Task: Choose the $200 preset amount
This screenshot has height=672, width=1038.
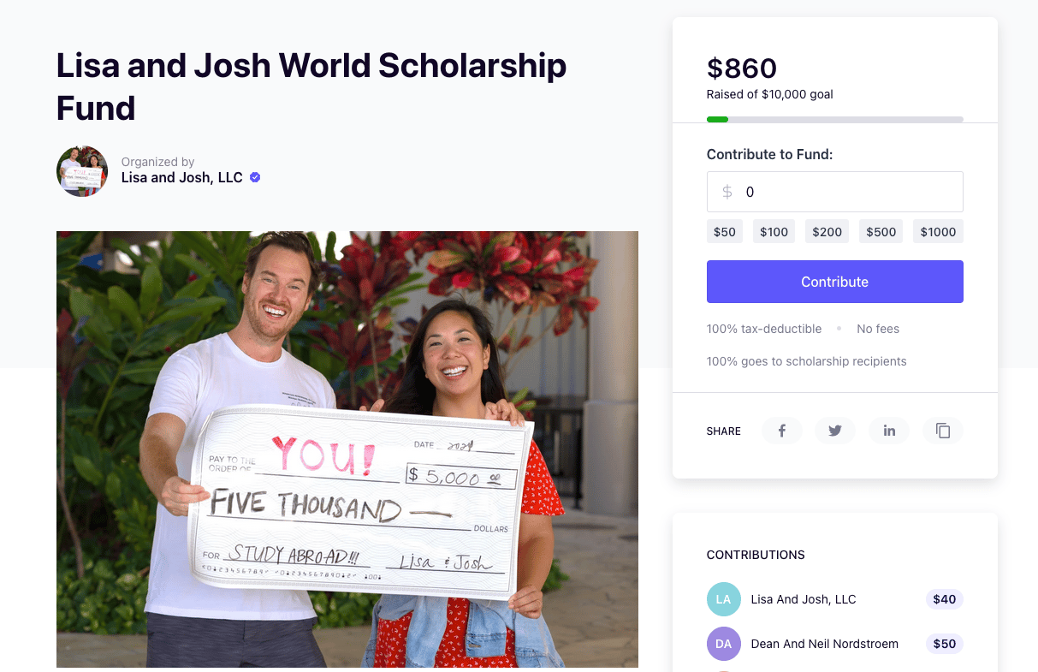Action: coord(827,232)
